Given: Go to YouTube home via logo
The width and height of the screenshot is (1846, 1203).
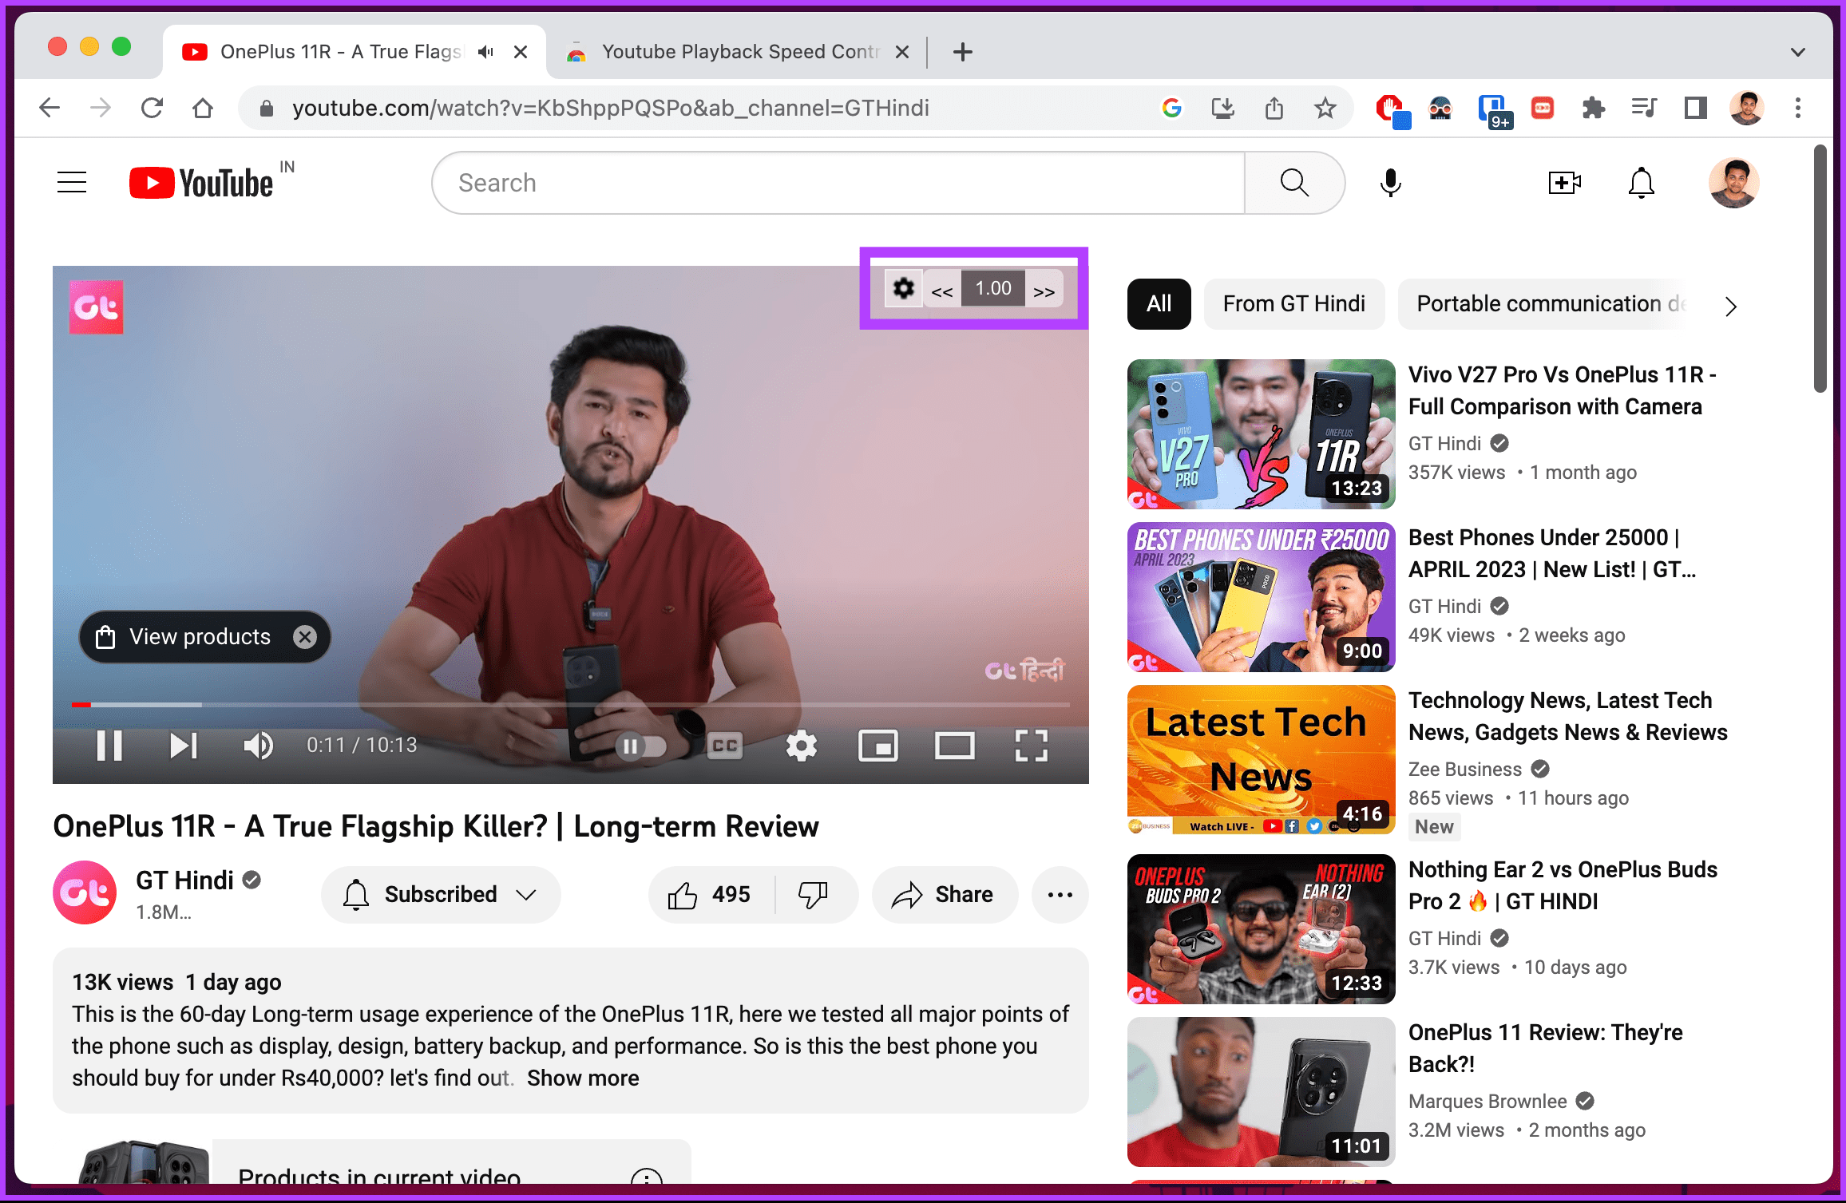Looking at the screenshot, I should 201,183.
